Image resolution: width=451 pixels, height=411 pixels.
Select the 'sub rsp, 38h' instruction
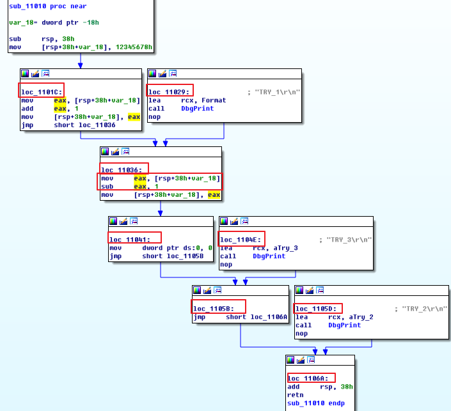42,39
